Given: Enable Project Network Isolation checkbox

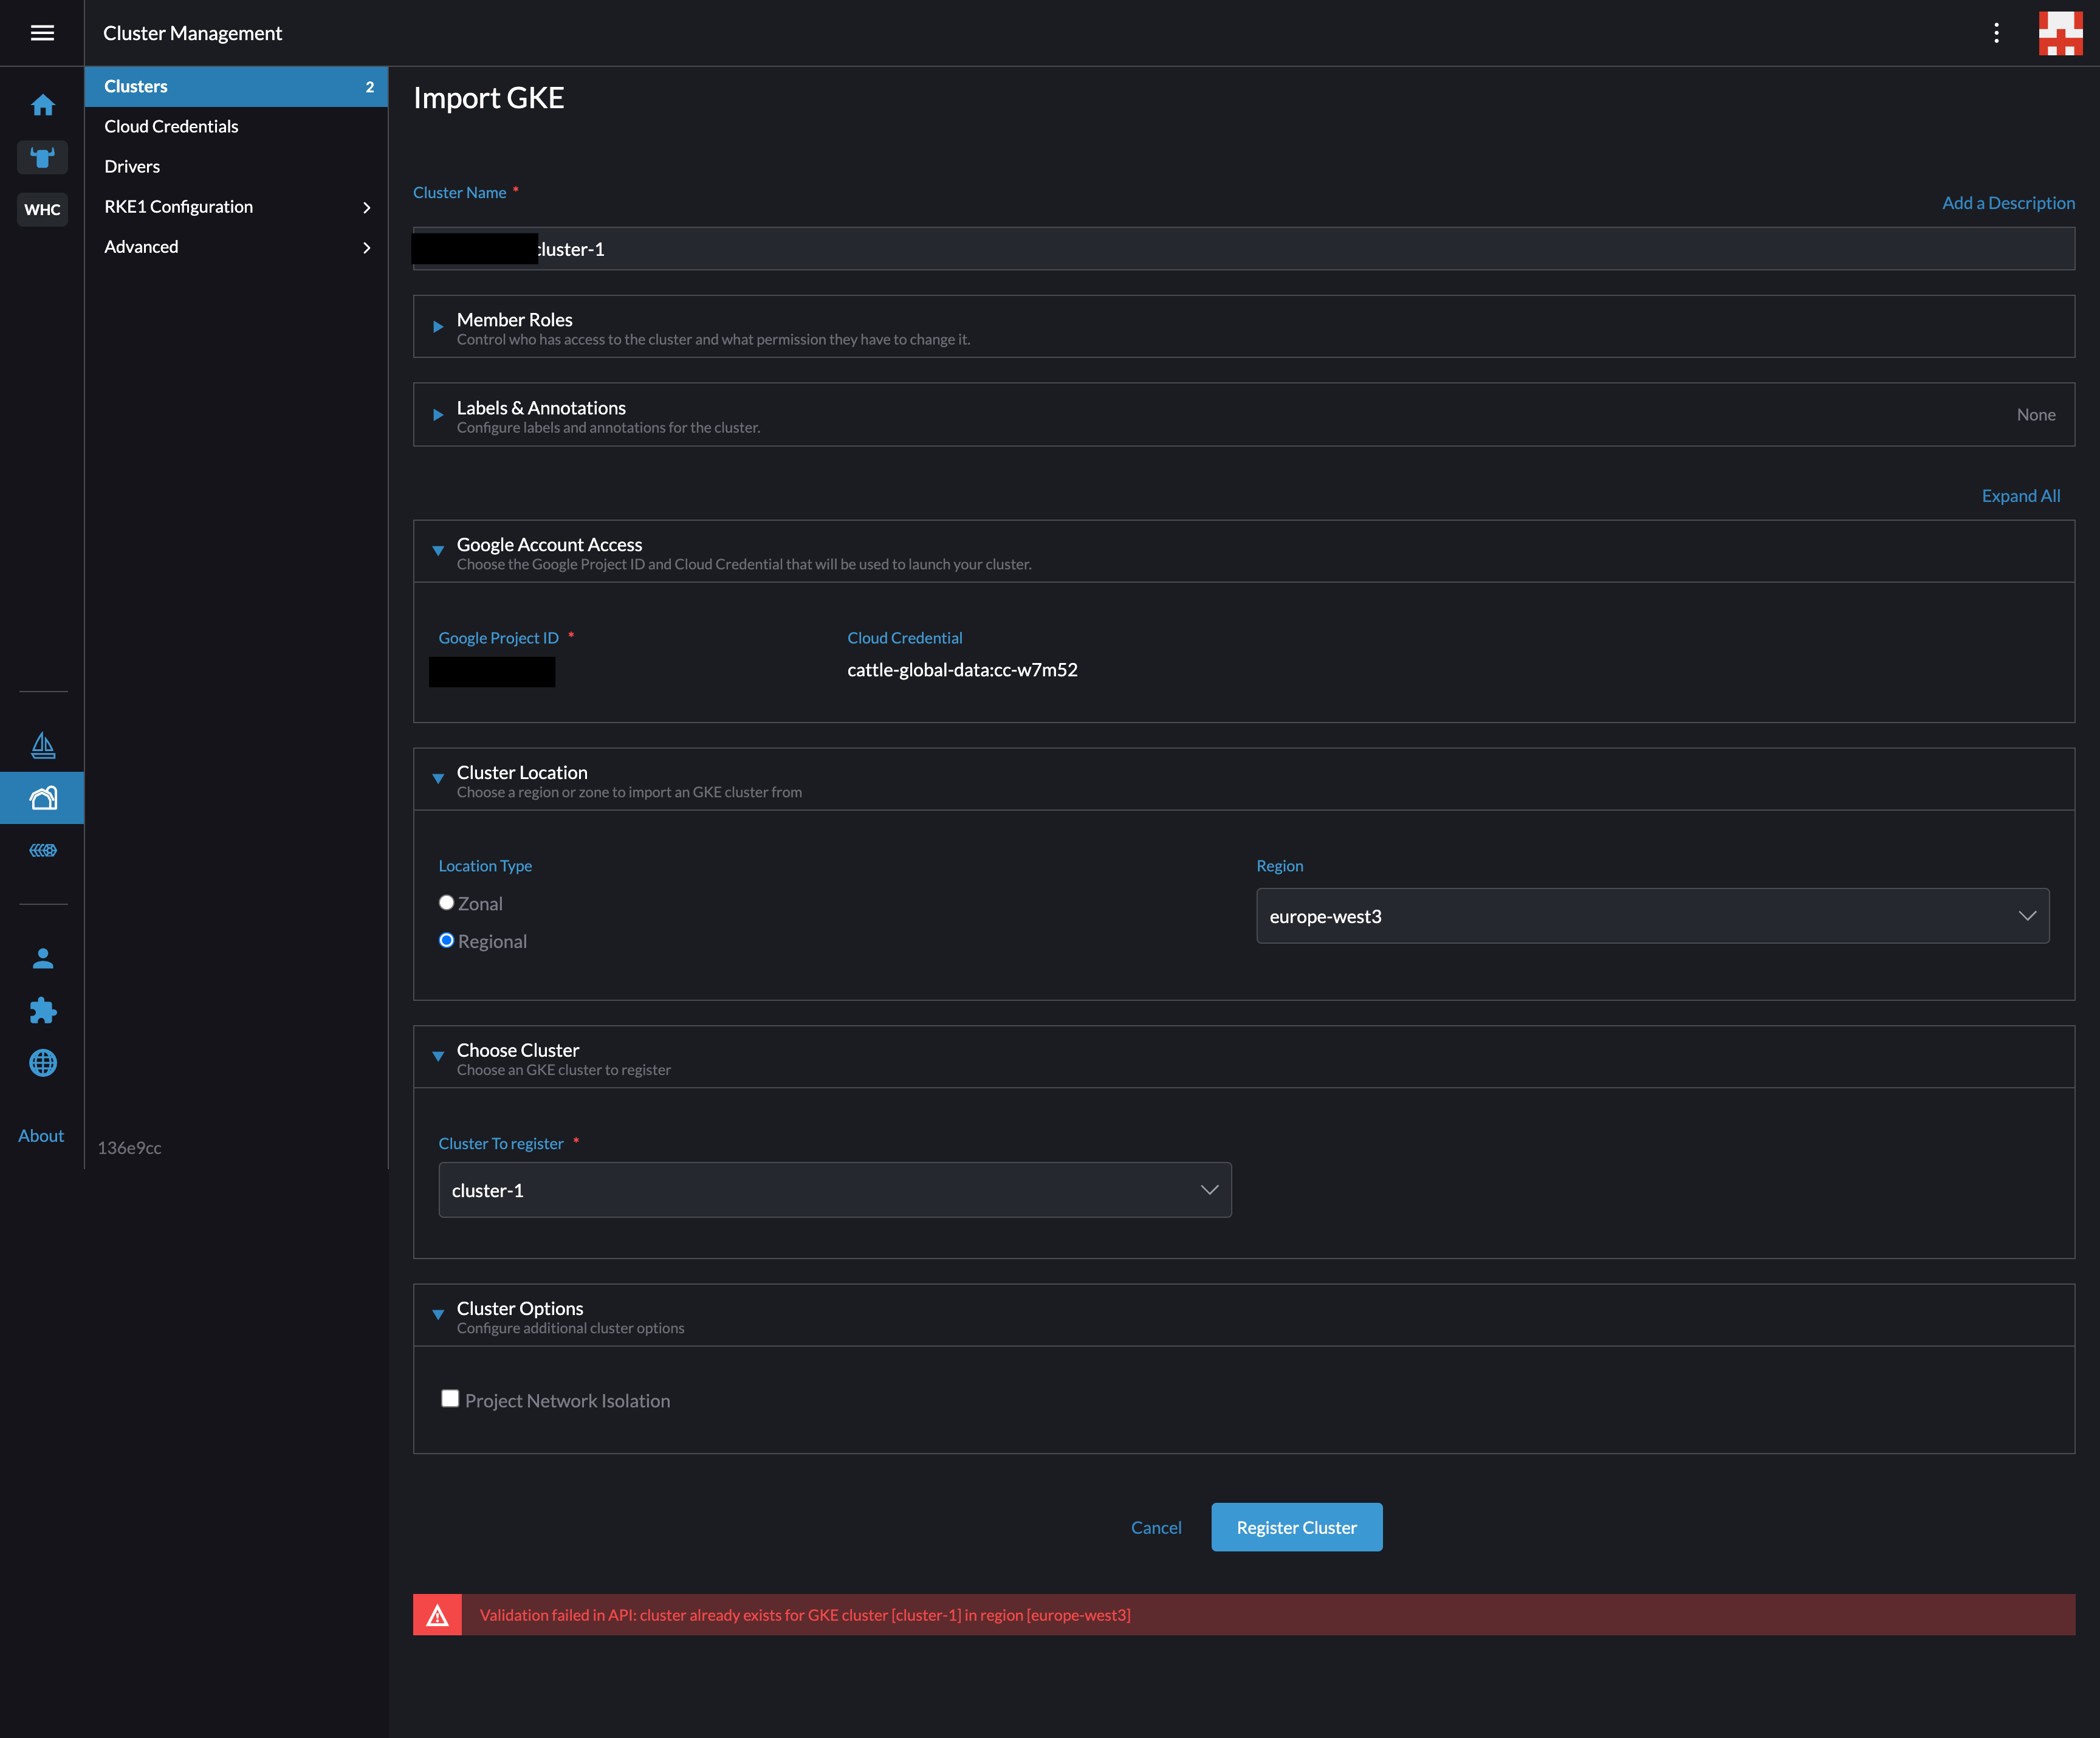Looking at the screenshot, I should (450, 1398).
